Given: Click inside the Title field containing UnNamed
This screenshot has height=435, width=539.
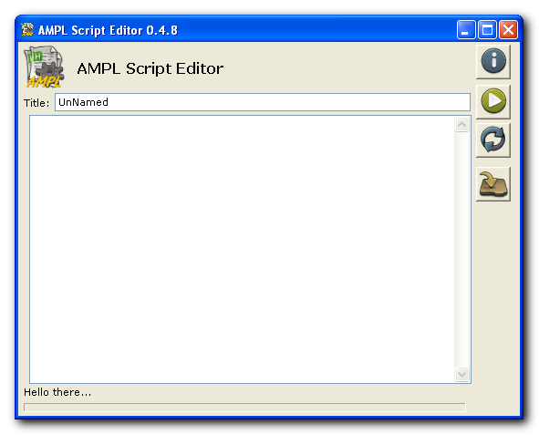Looking at the screenshot, I should (263, 102).
